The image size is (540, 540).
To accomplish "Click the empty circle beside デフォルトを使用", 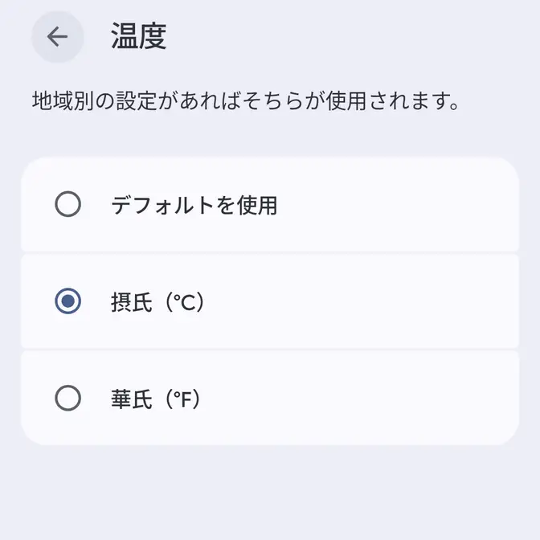I will pyautogui.click(x=67, y=205).
